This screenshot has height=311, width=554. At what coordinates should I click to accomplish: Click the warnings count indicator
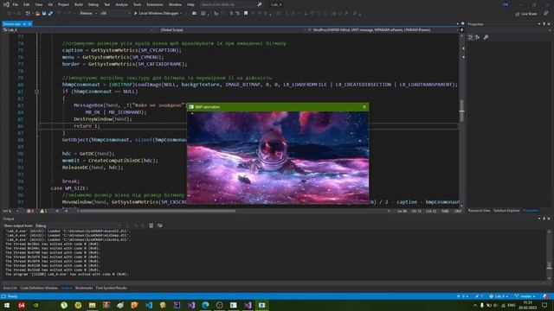coord(43,211)
